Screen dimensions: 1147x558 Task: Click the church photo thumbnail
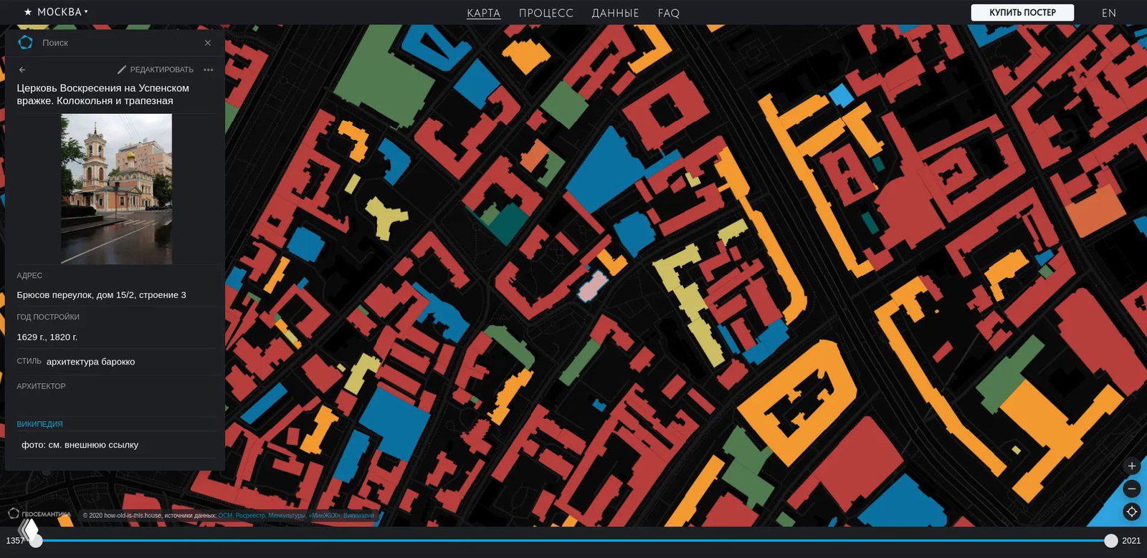click(x=116, y=189)
